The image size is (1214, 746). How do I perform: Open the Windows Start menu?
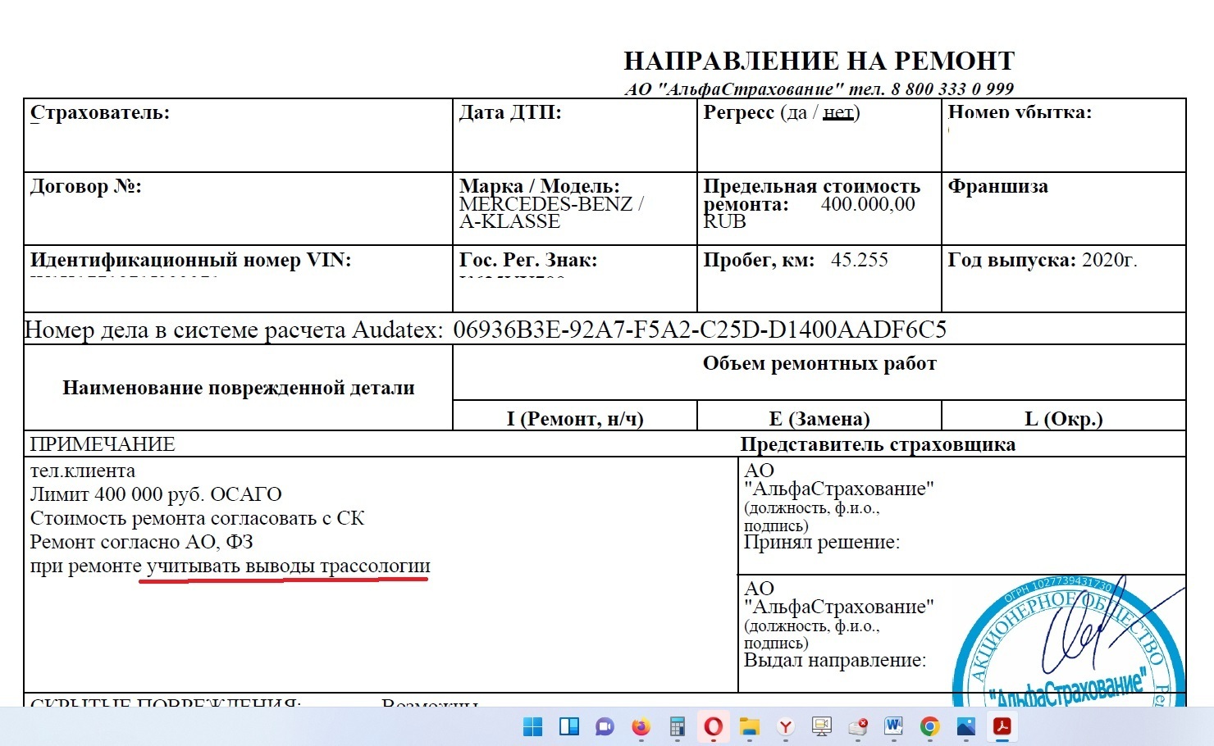tap(532, 726)
